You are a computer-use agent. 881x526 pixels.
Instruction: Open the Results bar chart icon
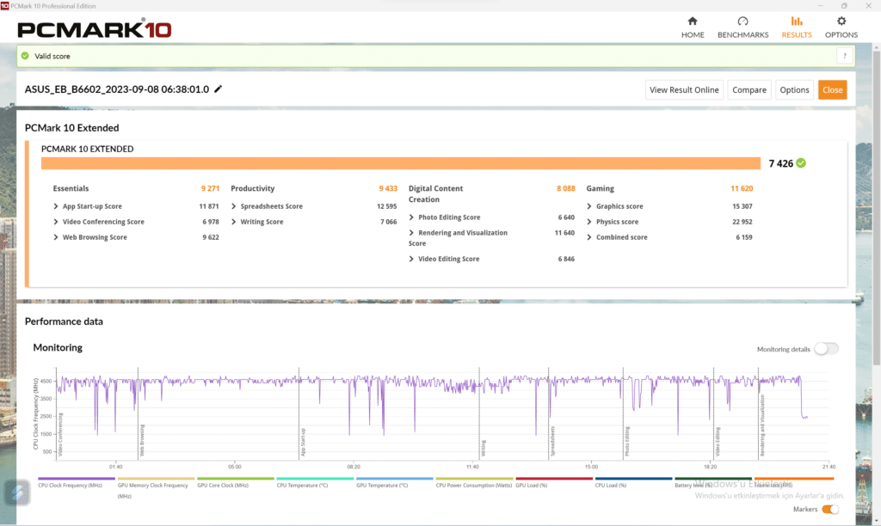(x=797, y=21)
